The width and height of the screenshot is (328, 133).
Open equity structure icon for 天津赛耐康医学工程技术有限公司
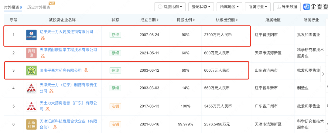[x=43, y=56]
